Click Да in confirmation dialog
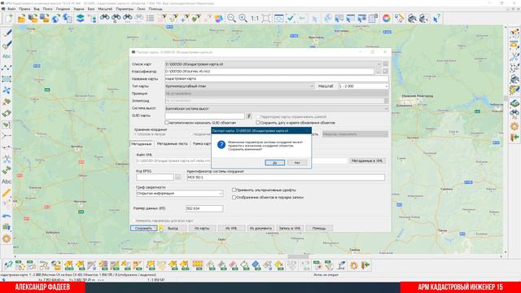The height and width of the screenshot is (293, 521). (275, 163)
